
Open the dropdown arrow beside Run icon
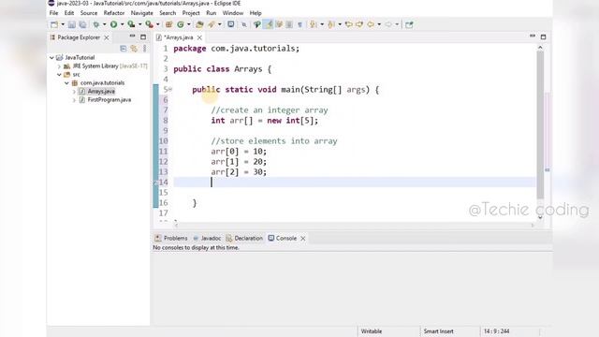pos(122,24)
